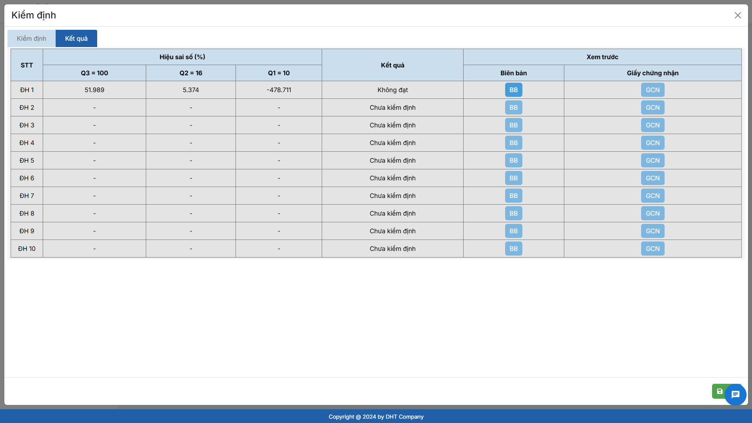Image resolution: width=752 pixels, height=423 pixels.
Task: View GCN certificate for ĐH 5
Action: [652, 160]
